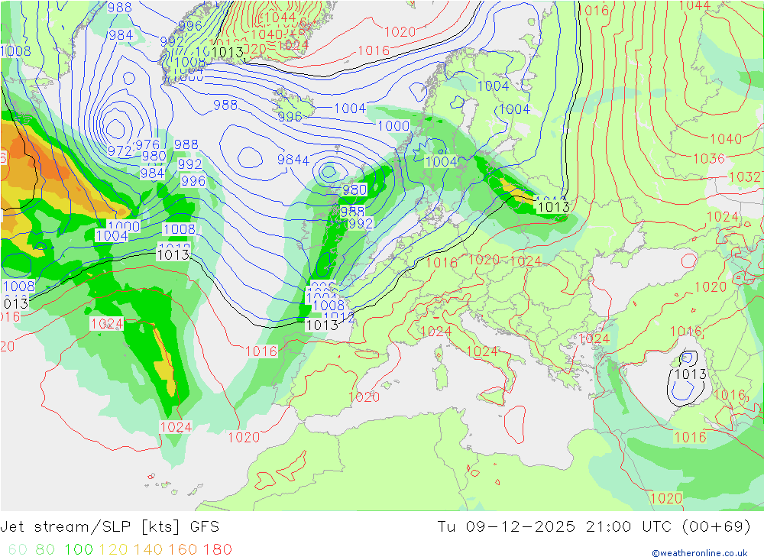
Task: Click the 1020 label over Egypt
Action: coord(666,498)
